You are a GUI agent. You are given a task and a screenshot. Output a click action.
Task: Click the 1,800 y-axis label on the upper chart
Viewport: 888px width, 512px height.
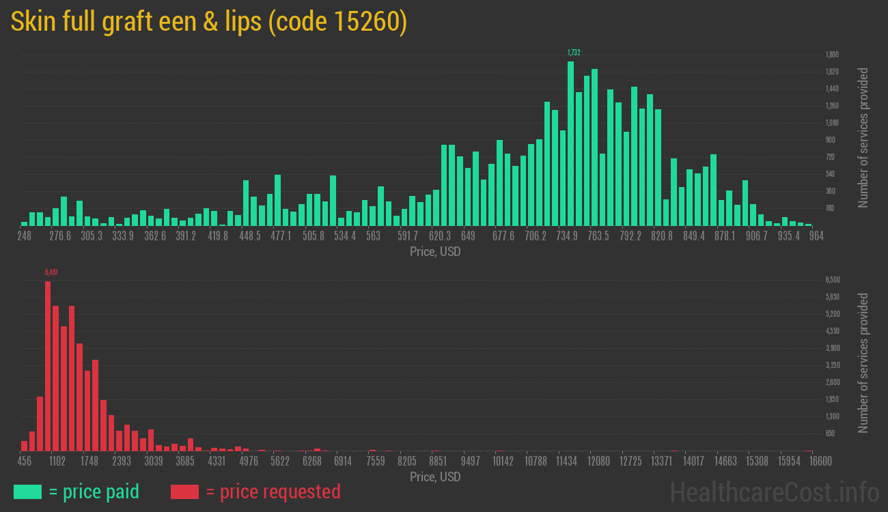[832, 55]
